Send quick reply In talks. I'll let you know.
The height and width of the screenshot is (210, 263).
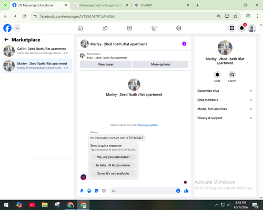[113, 165]
